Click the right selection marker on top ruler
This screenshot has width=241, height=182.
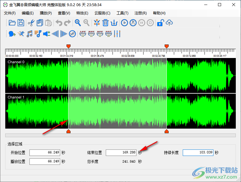[166, 46]
